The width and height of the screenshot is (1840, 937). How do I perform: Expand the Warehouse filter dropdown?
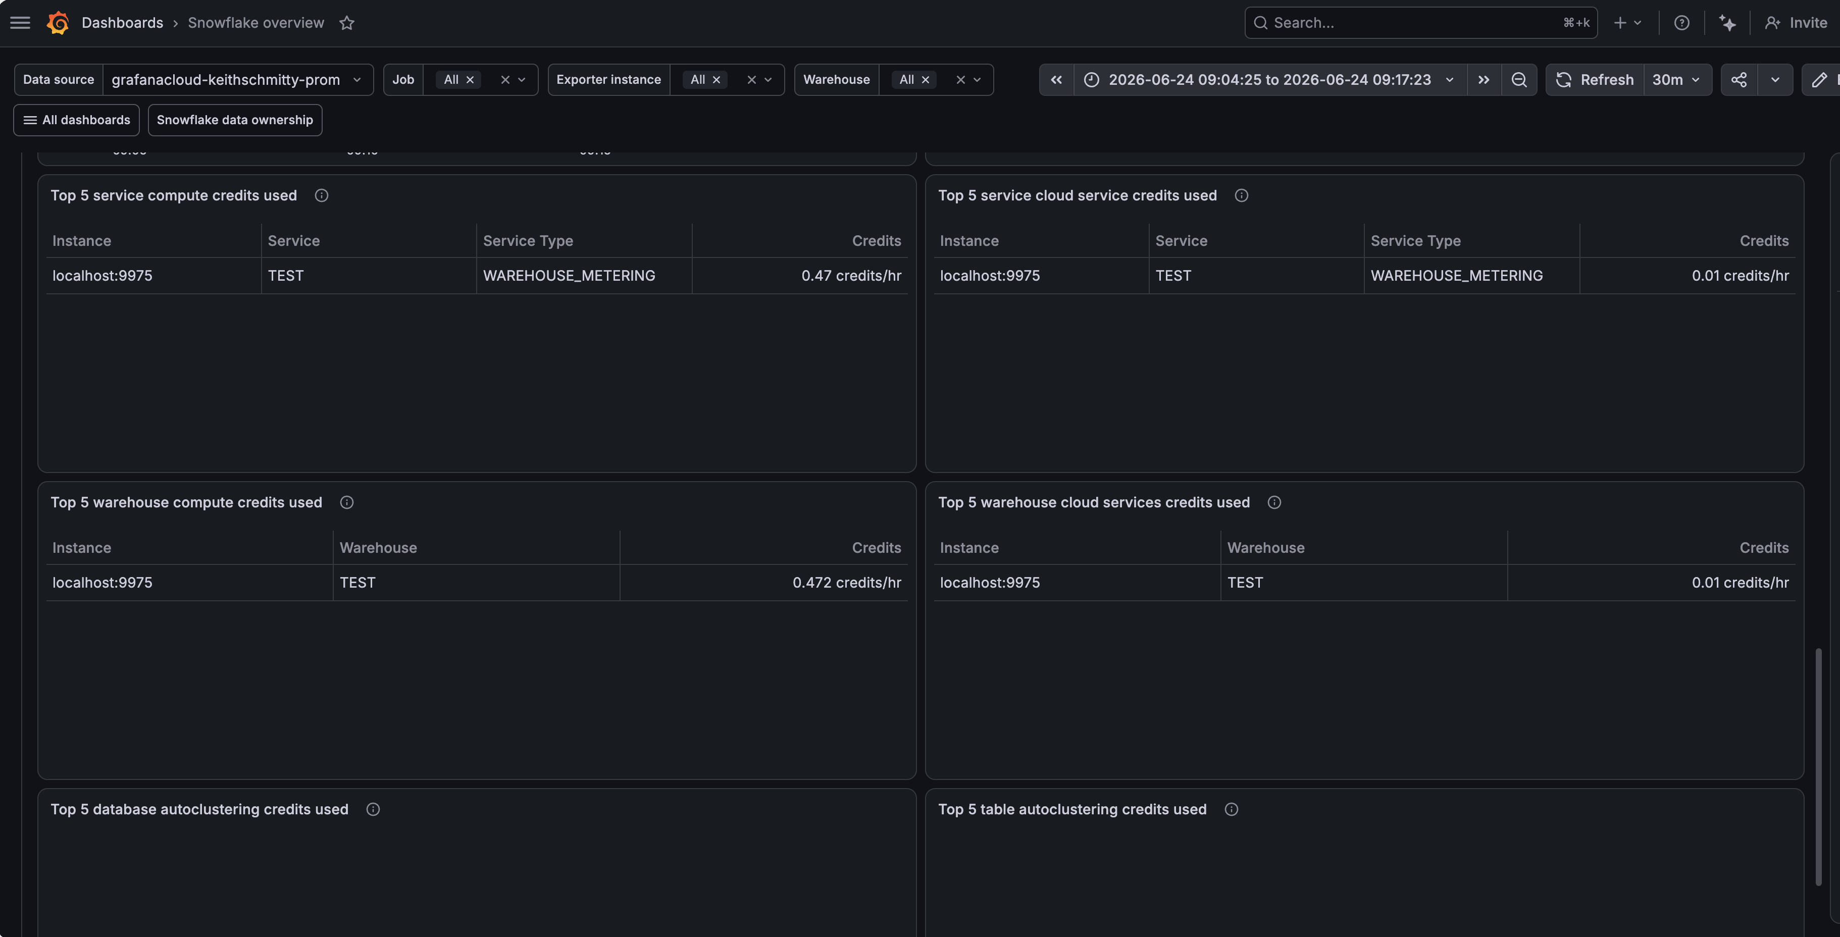pos(977,79)
